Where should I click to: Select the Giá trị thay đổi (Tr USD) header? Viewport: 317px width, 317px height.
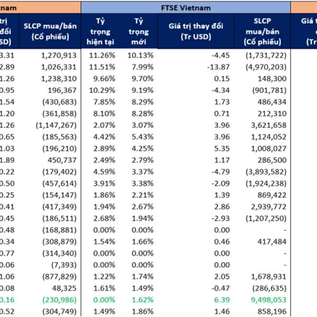(196, 31)
